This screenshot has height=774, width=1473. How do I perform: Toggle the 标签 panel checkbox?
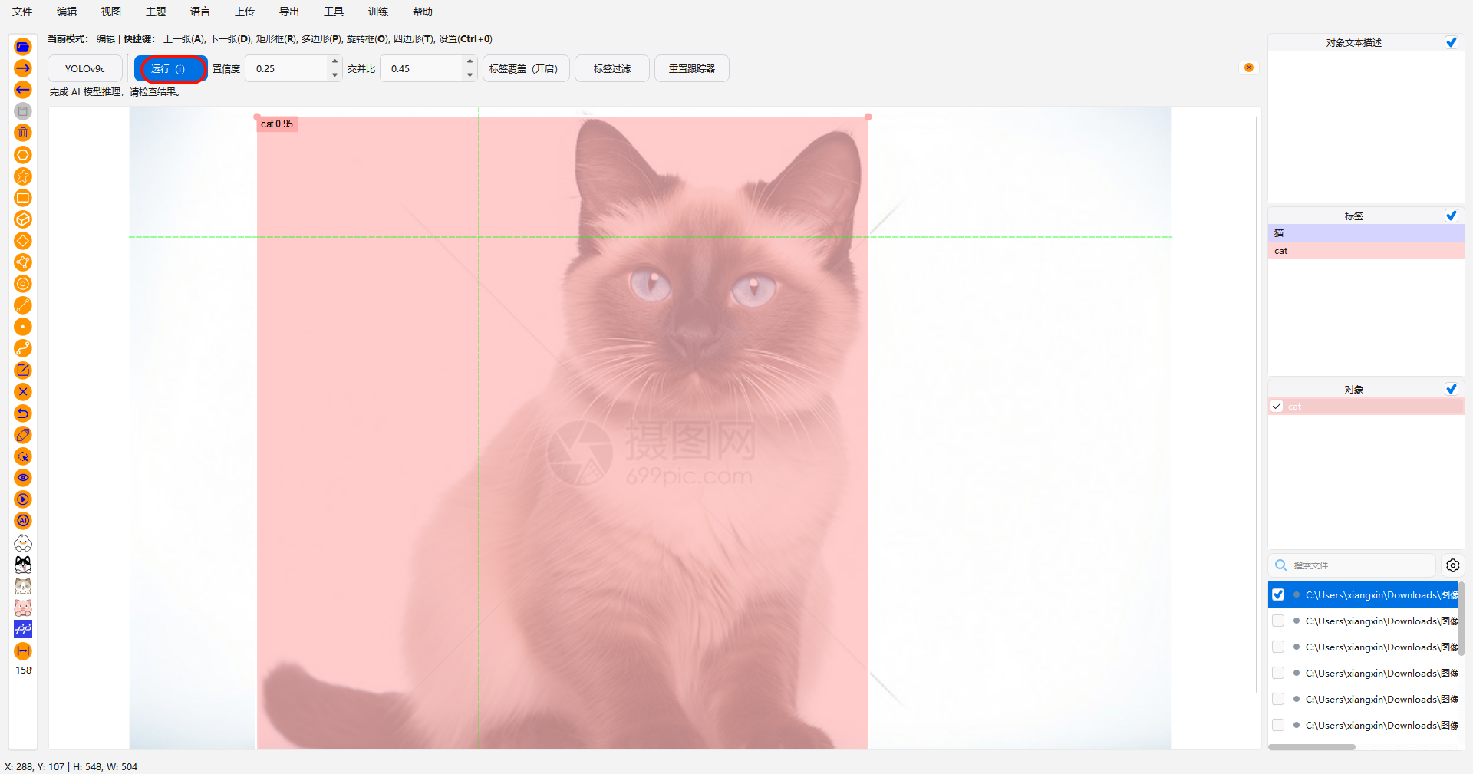point(1451,216)
